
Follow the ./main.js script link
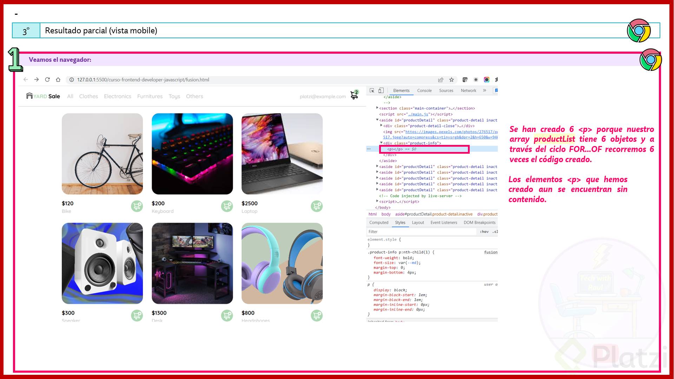click(x=418, y=114)
